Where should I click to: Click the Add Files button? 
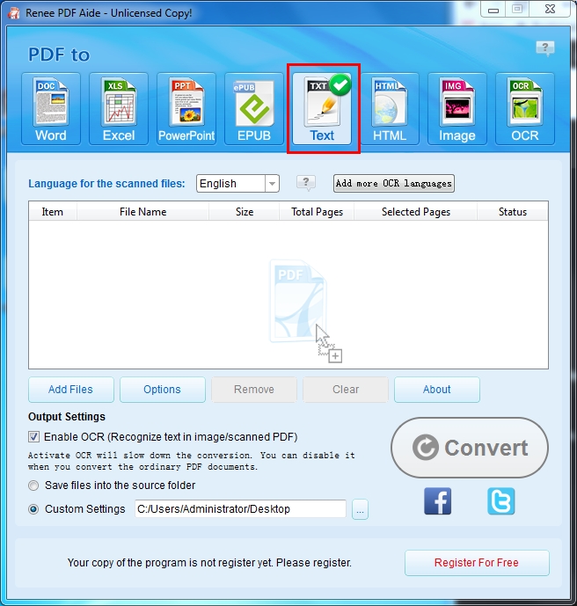69,390
